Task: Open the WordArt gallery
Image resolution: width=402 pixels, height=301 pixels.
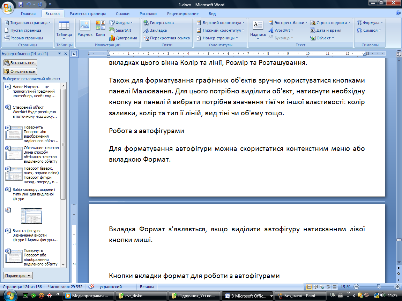Action: 281,30
